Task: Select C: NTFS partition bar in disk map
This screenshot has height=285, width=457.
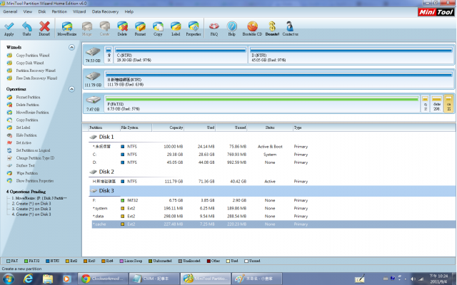Action: pos(181,55)
